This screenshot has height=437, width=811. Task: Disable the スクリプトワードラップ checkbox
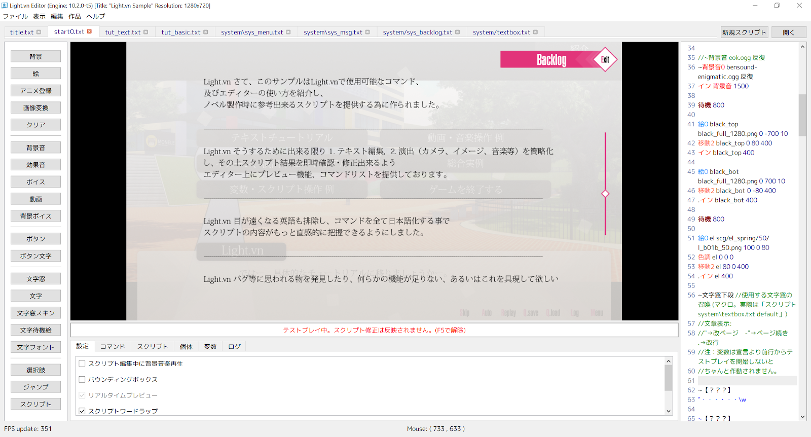(82, 411)
